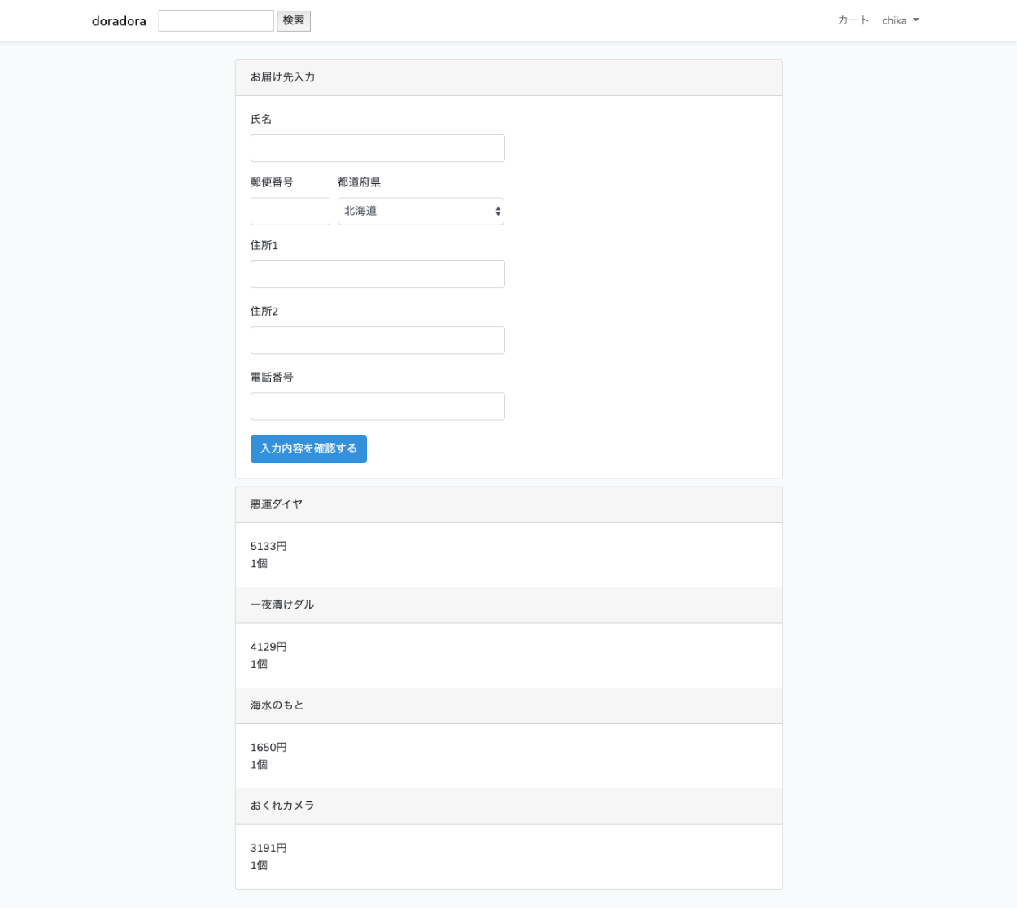The height and width of the screenshot is (908, 1017).
Task: Click the 3191円 price text
Action: (x=268, y=848)
